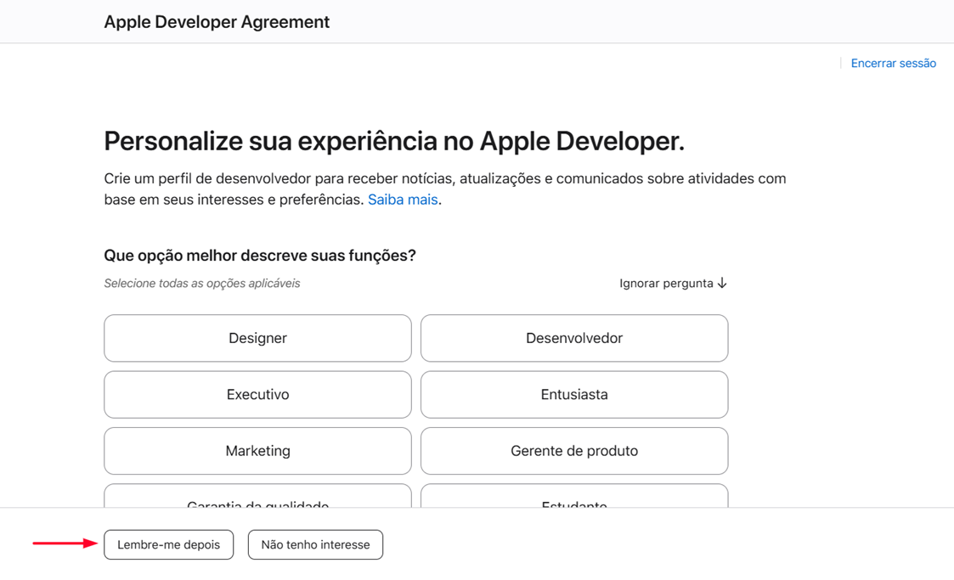This screenshot has height=580, width=954.
Task: Click the developer profile description paragraph
Action: pyautogui.click(x=444, y=189)
